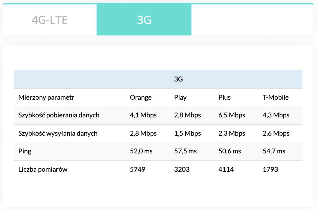Image resolution: width=318 pixels, height=211 pixels.
Task: Click the 6,5 Mbps download speed cell
Action: point(232,115)
